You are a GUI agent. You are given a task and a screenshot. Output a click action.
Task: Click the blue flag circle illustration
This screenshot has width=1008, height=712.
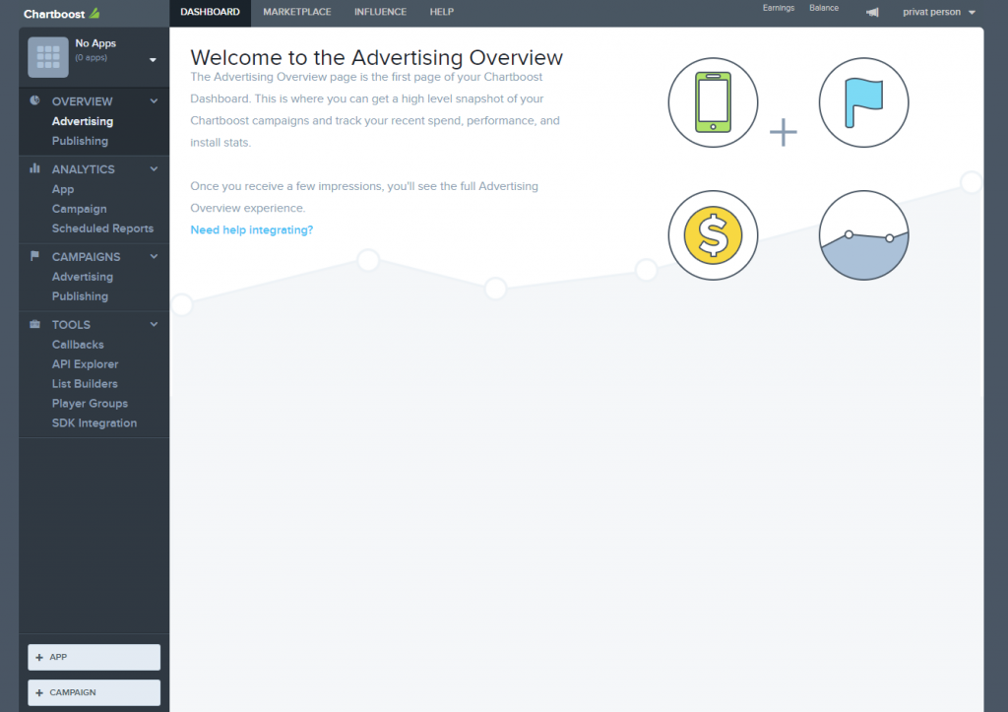point(863,102)
